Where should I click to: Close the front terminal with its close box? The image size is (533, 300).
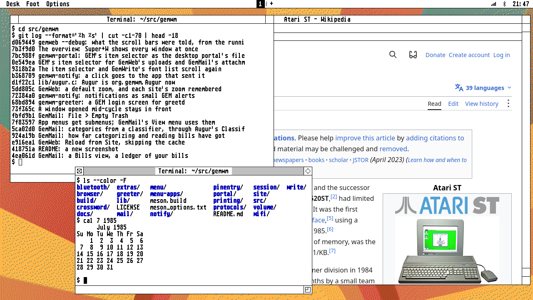[x=79, y=171]
